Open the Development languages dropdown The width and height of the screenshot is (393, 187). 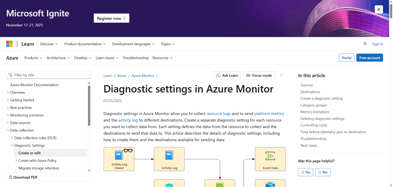coord(133,44)
